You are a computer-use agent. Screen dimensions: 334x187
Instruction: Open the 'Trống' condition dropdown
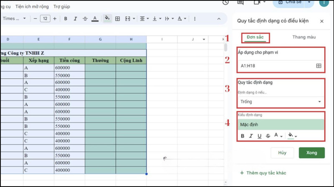point(281,102)
